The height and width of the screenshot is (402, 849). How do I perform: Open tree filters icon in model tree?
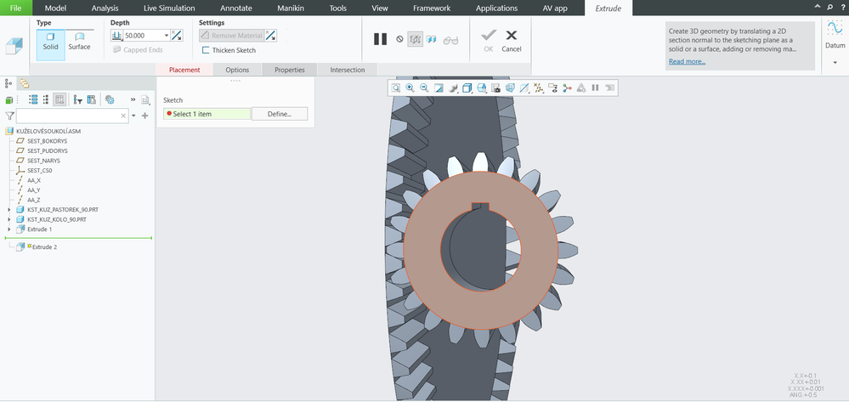click(x=78, y=99)
